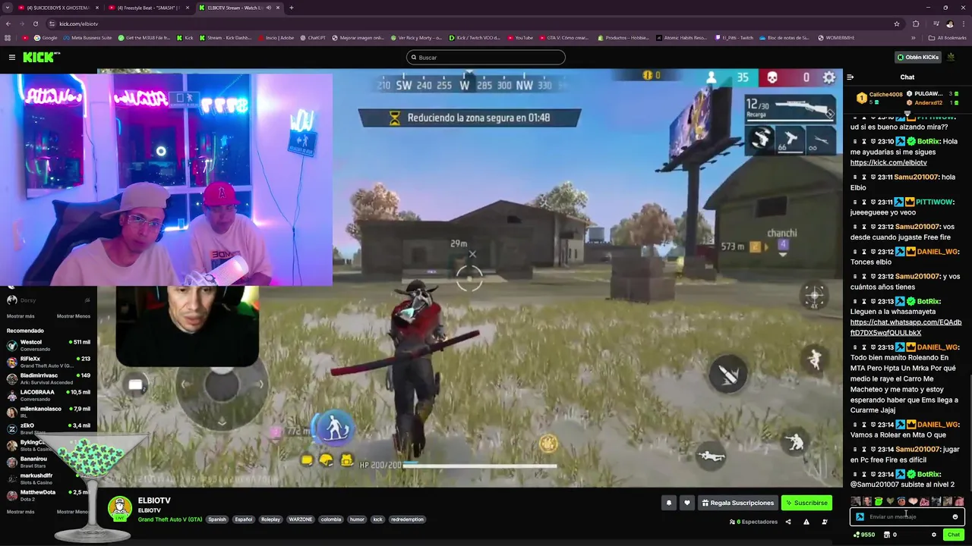Click Mostrar más under followed channels
Screen dimensions: 972x546
coord(21,316)
